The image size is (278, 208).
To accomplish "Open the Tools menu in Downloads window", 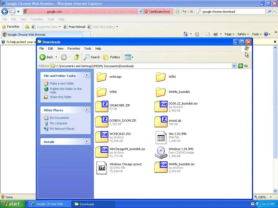I will (x=88, y=48).
